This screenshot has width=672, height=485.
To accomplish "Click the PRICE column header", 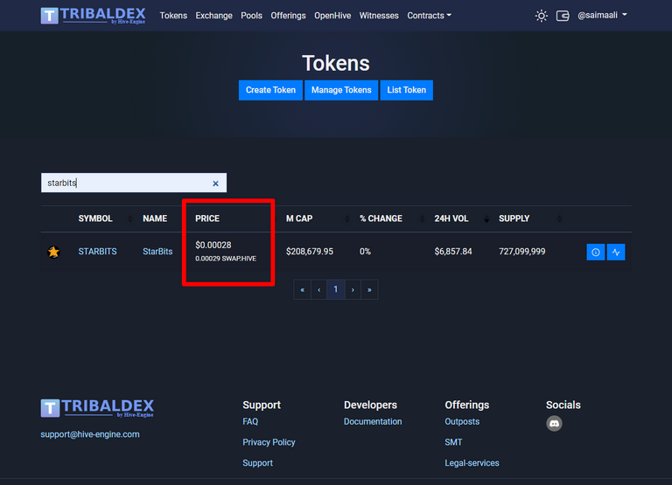I will 207,218.
